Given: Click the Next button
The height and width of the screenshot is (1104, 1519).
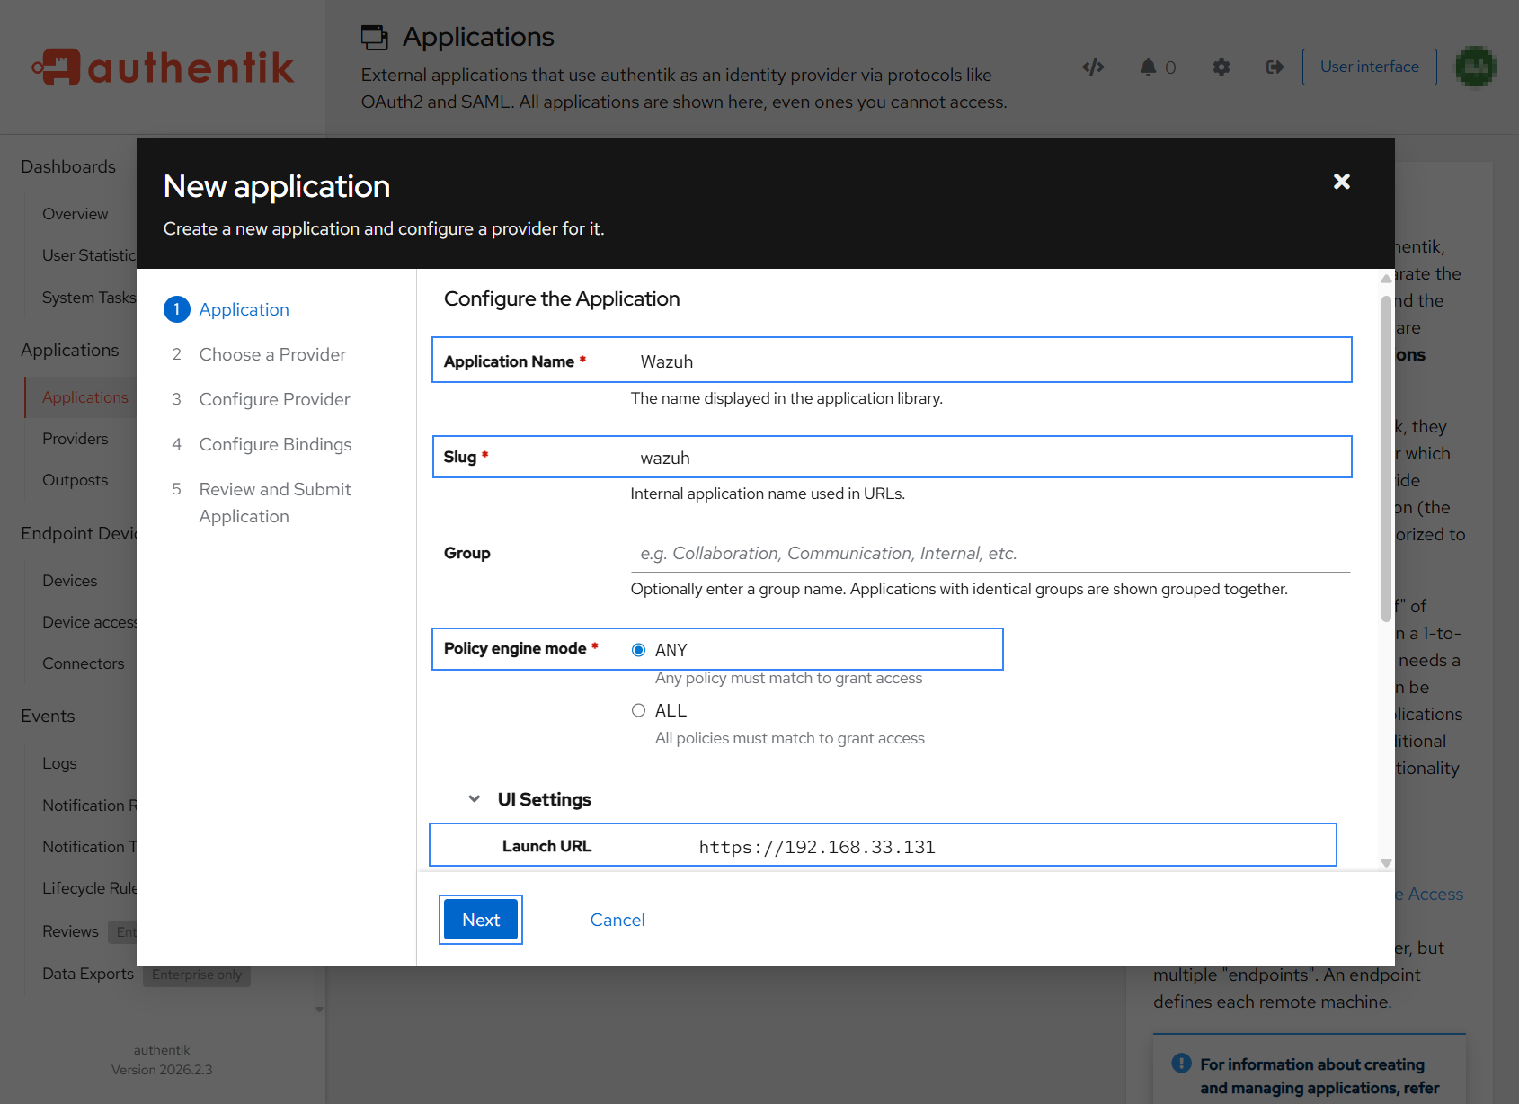Looking at the screenshot, I should pyautogui.click(x=481, y=920).
